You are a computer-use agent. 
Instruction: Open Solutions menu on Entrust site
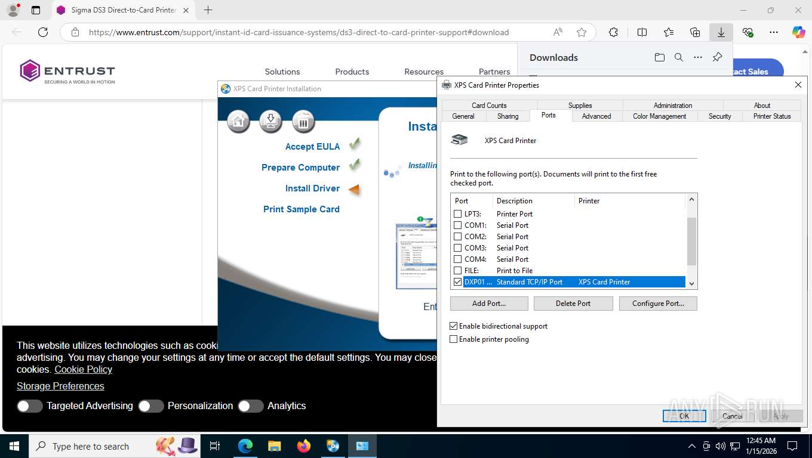pos(282,72)
